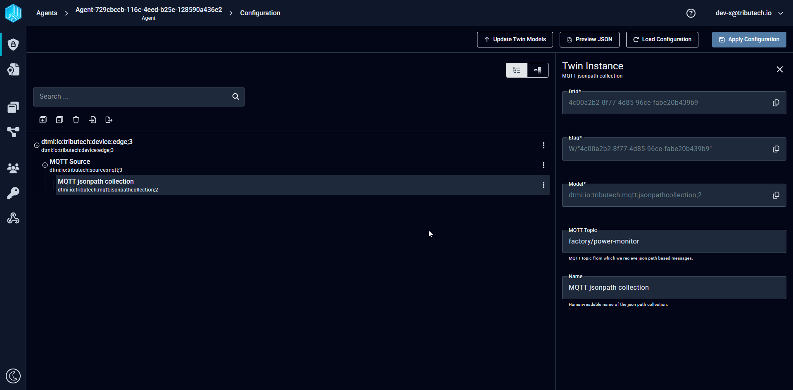This screenshot has height=390, width=793.
Task: Click collapse all tree icon
Action: [59, 120]
